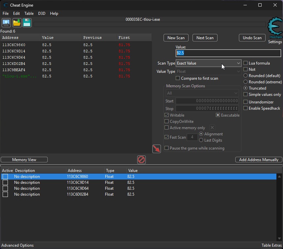Enable Simple values only checkbox
The image size is (283, 249).
(x=245, y=94)
